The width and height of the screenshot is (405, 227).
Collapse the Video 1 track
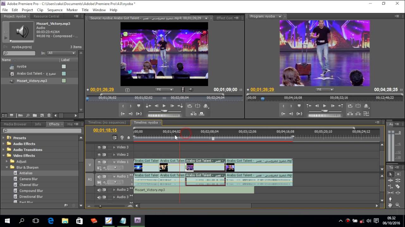pos(114,162)
